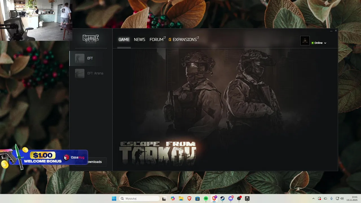Image resolution: width=361 pixels, height=203 pixels.
Task: Click the sync tray icon with red dot
Action: pos(319,198)
